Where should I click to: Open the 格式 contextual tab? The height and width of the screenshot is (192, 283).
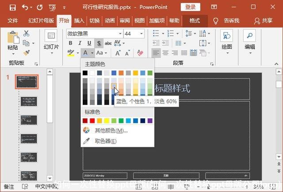(195, 21)
